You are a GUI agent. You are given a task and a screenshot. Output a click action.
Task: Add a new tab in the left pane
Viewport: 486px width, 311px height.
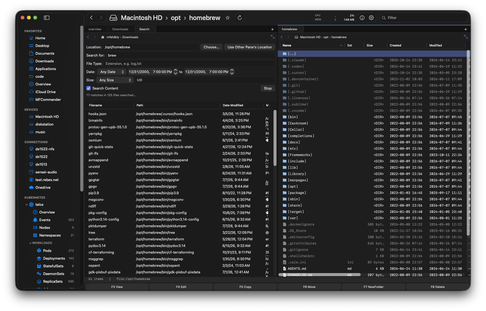click(x=272, y=29)
